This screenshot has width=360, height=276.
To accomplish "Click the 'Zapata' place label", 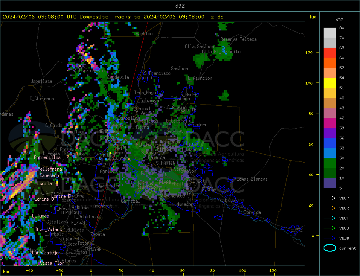I will tap(98, 234).
